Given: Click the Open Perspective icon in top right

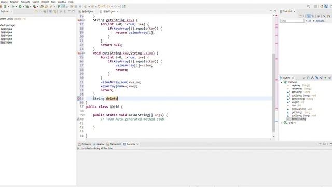Looking at the screenshot, I should click(316, 6).
